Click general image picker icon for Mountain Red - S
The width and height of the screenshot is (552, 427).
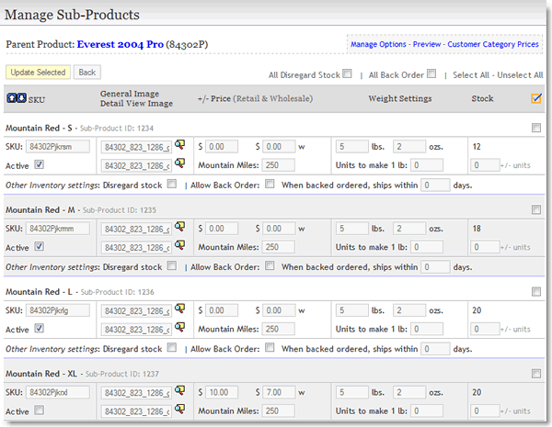click(179, 145)
